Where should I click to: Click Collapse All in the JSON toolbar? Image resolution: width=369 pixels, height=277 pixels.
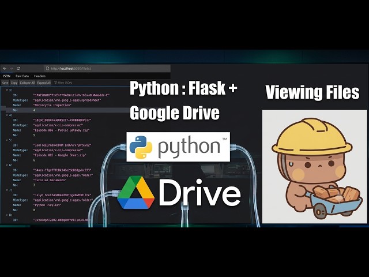(27, 83)
